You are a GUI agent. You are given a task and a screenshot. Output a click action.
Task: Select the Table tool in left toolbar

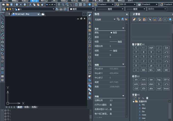(2, 76)
